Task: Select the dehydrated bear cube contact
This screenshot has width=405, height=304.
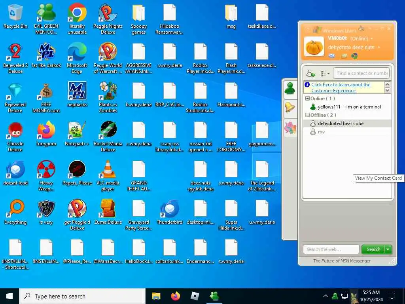Action: tap(347, 123)
